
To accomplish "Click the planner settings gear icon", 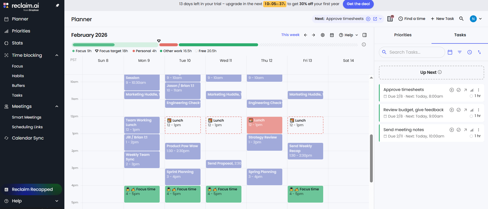I will (323, 35).
